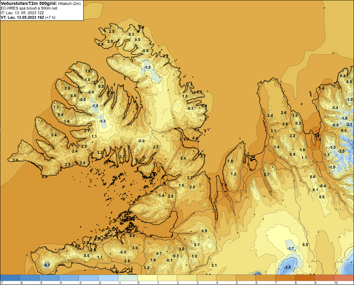
Task: Click the legend label '-7'
Action: pos(1,283)
